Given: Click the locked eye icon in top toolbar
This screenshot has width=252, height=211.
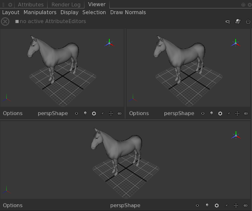Looking at the screenshot, I should click(x=228, y=21).
